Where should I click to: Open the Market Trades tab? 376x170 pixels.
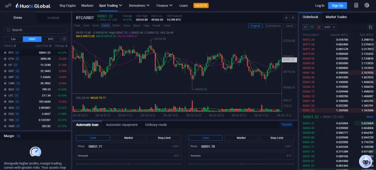click(x=336, y=17)
